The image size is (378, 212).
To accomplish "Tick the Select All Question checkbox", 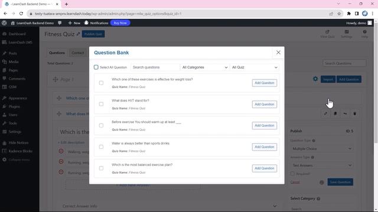I will click(96, 67).
